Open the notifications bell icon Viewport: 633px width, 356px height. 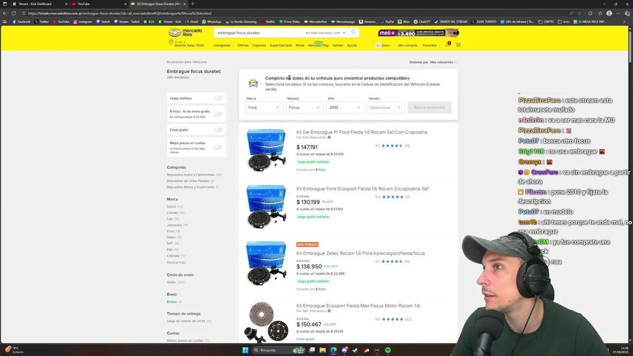448,44
